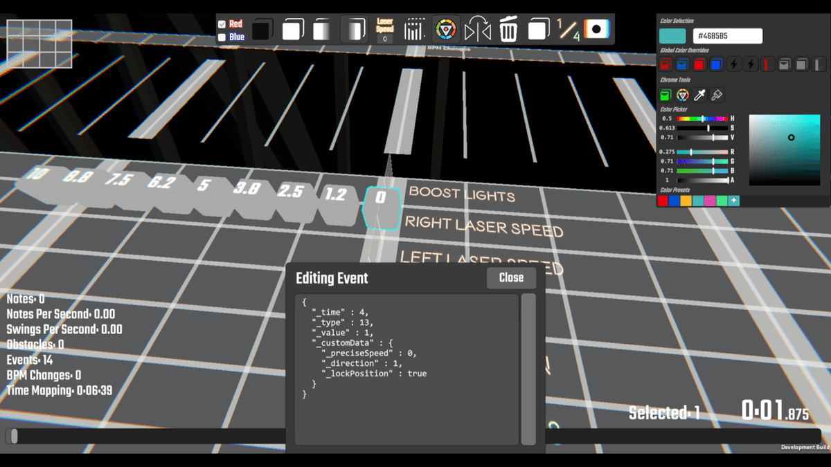831x467 pixels.
Task: Select laser speed value 6.2
Action: coord(161,182)
